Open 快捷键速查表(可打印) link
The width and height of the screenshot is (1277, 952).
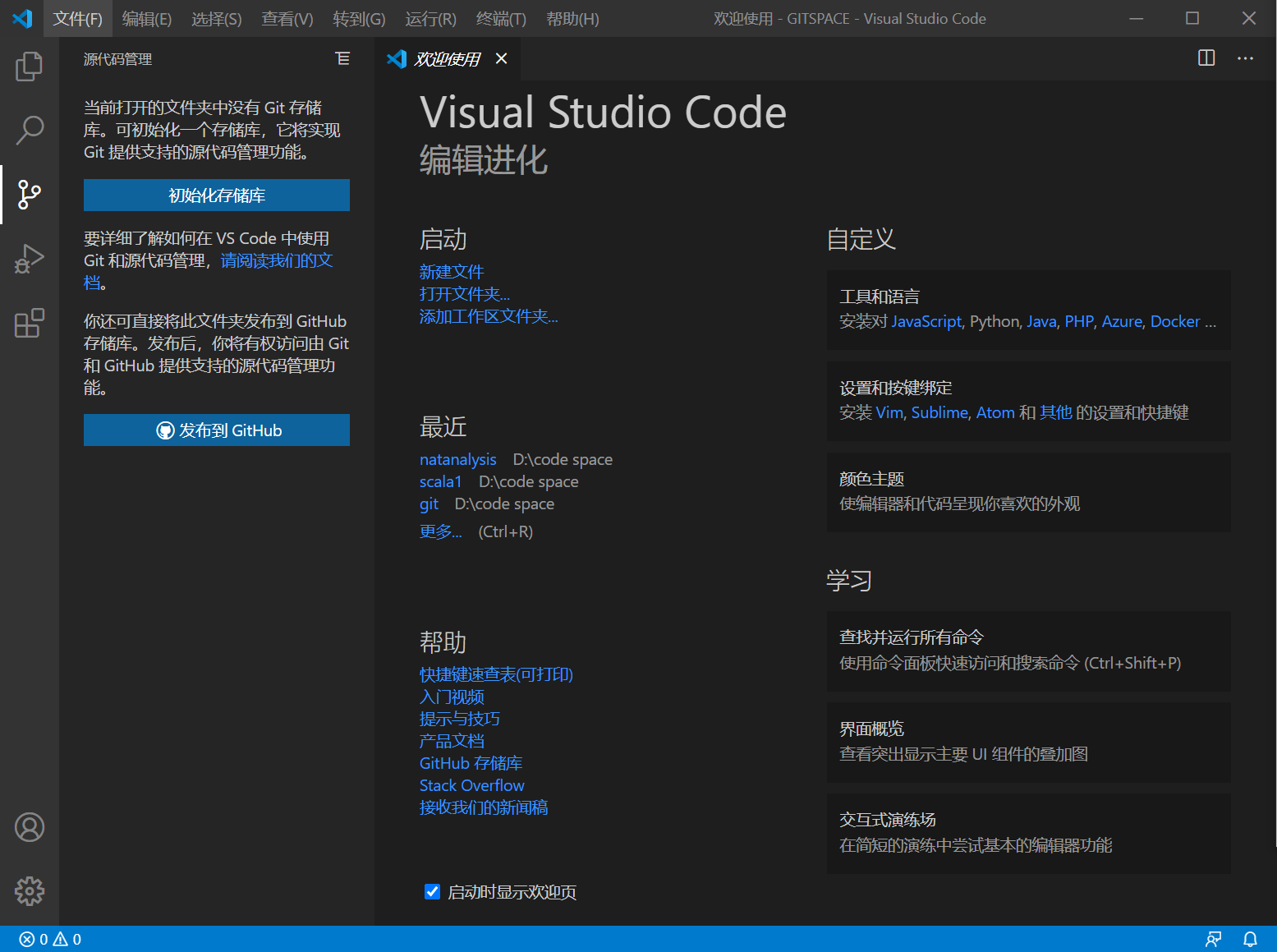tap(496, 674)
